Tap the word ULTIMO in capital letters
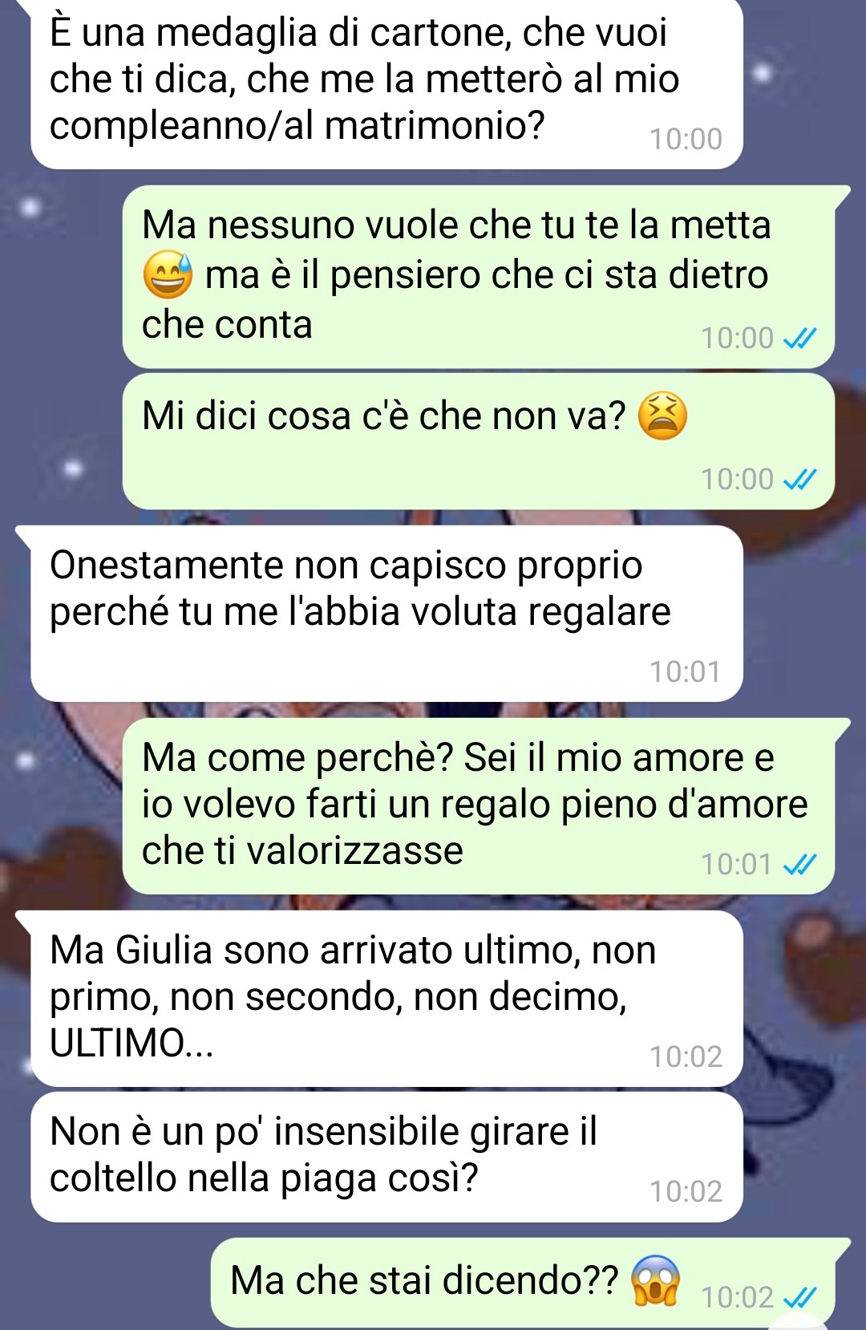 pyautogui.click(x=117, y=1043)
